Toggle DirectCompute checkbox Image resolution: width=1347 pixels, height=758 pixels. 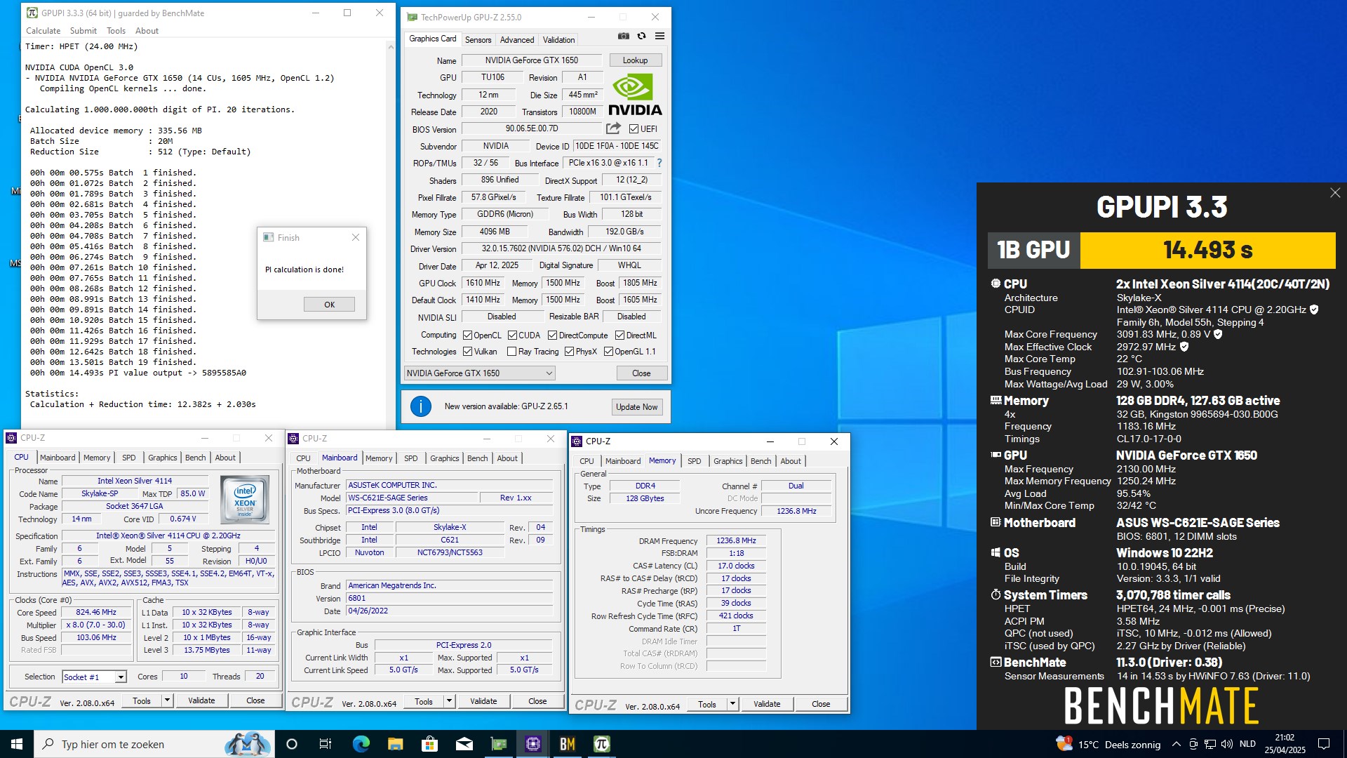click(552, 335)
